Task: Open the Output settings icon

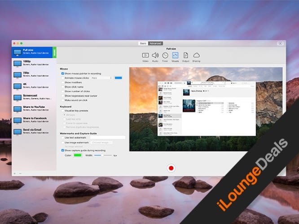Action: point(185,56)
